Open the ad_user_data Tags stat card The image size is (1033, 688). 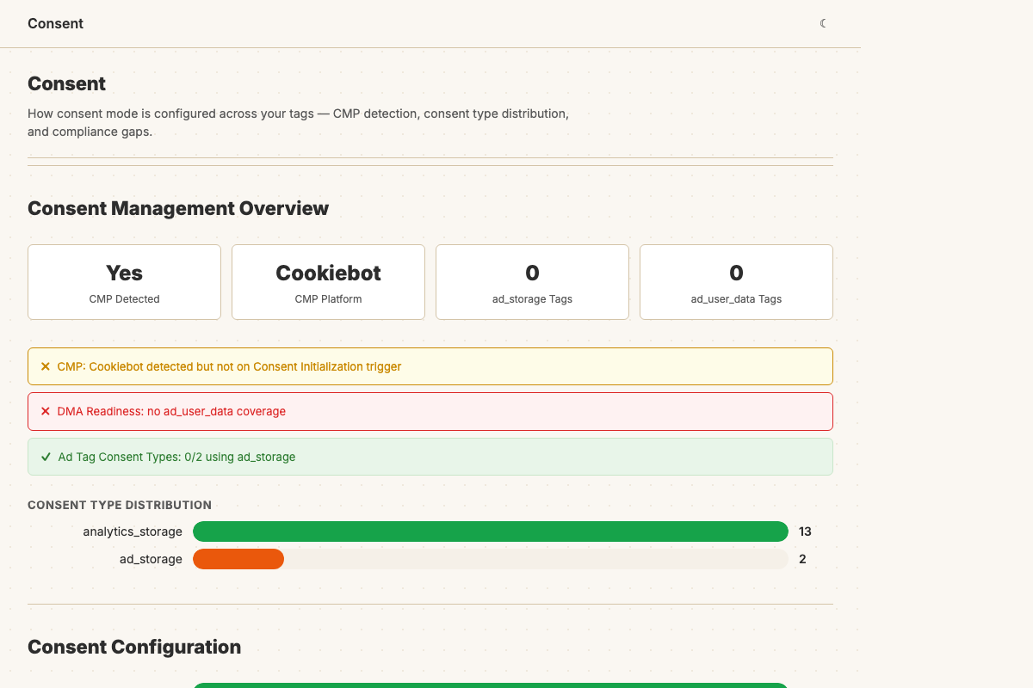tap(736, 282)
